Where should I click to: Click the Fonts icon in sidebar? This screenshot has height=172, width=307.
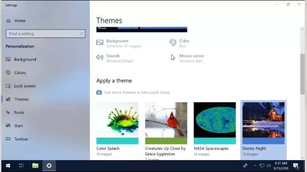[x=8, y=112]
